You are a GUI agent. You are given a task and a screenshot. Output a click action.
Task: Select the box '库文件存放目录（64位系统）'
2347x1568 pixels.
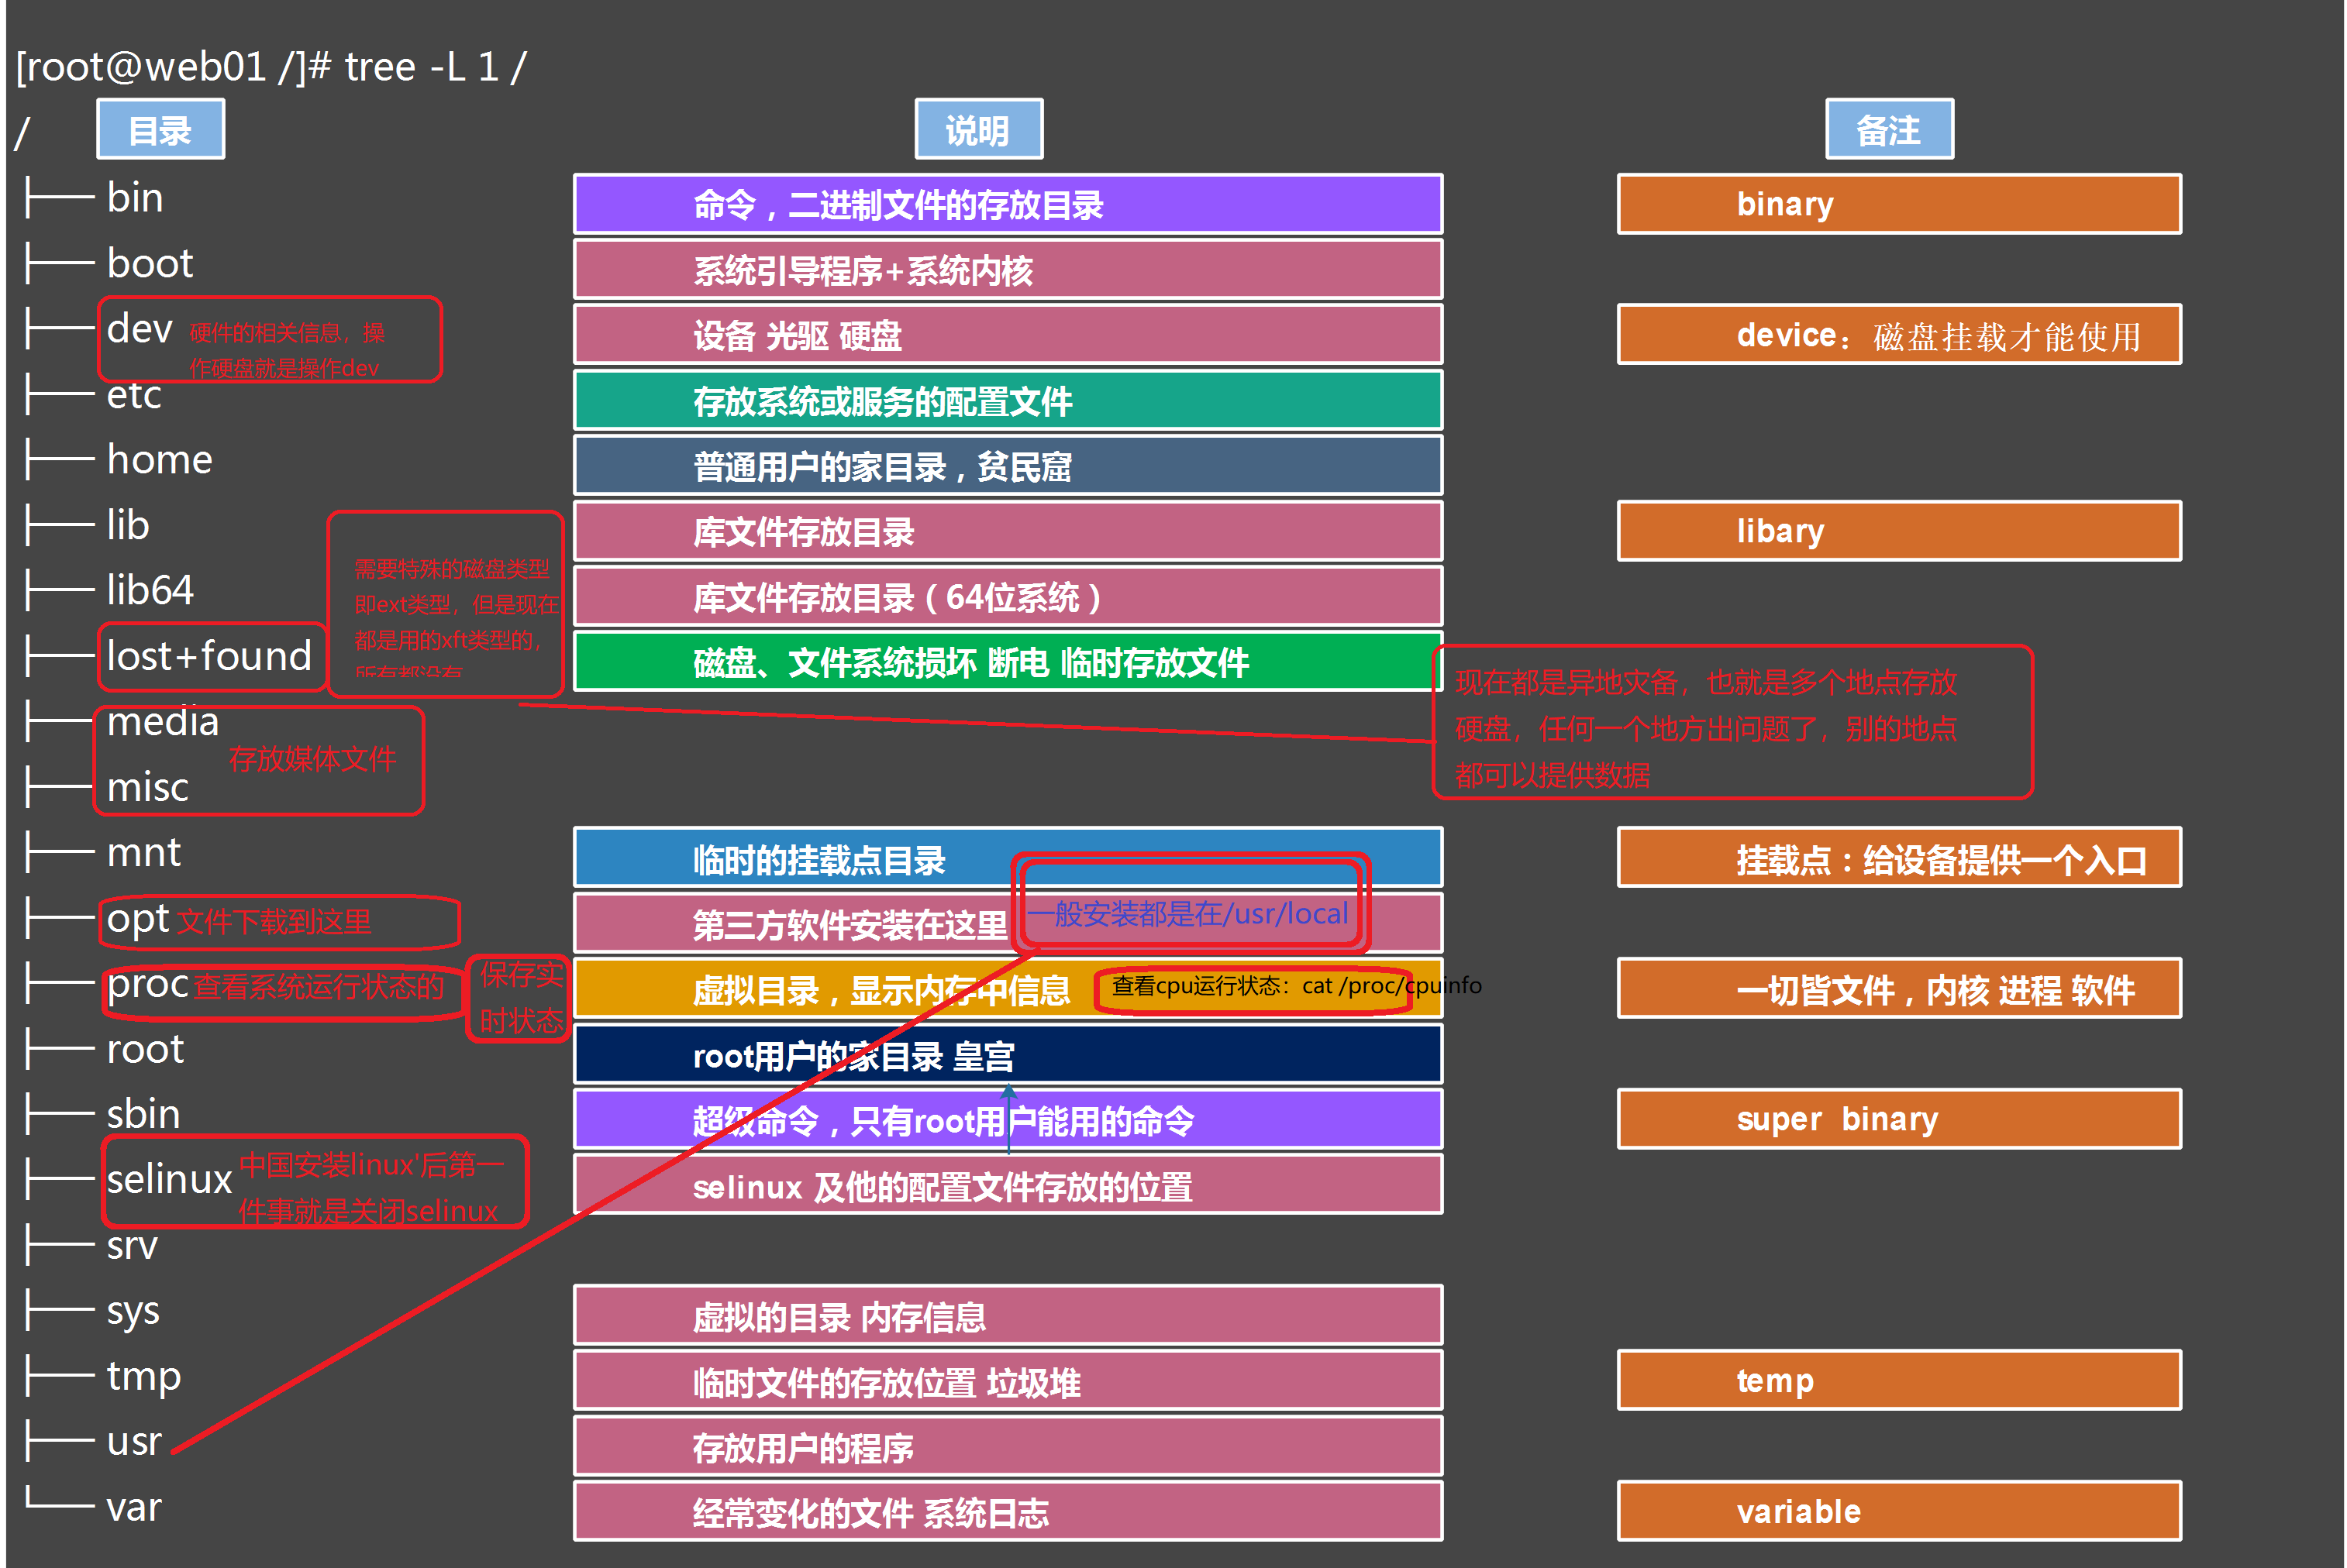tap(1008, 597)
